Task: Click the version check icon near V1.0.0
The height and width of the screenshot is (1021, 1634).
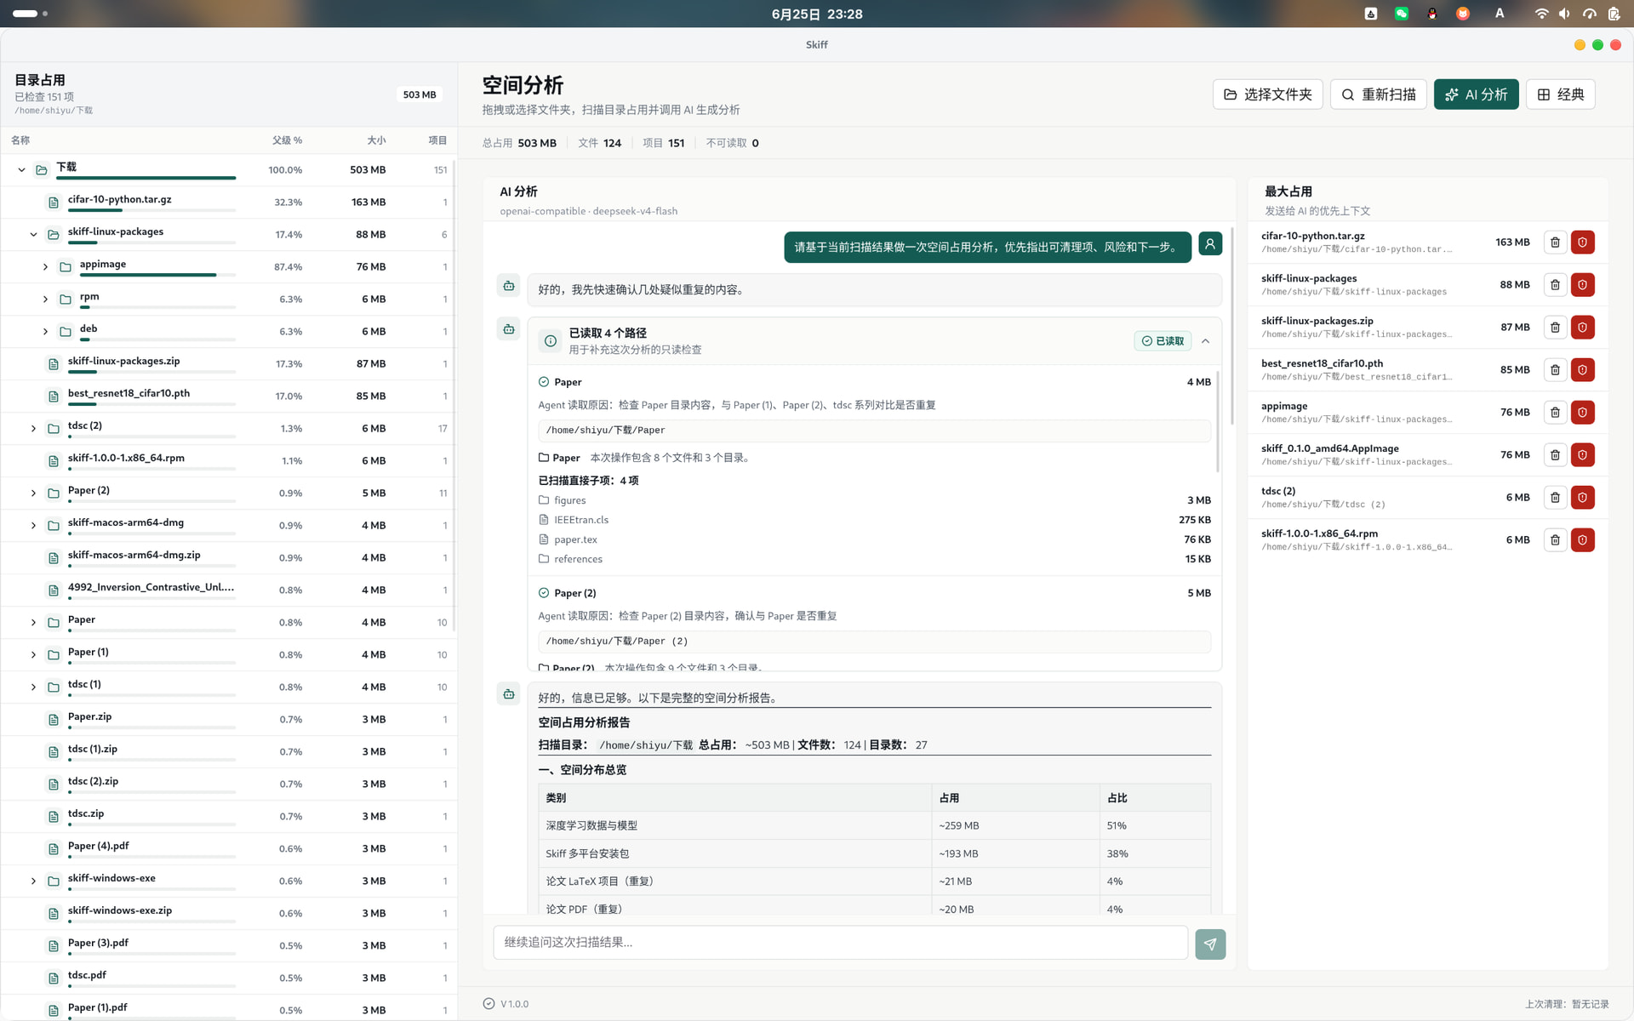Action: tap(488, 1004)
